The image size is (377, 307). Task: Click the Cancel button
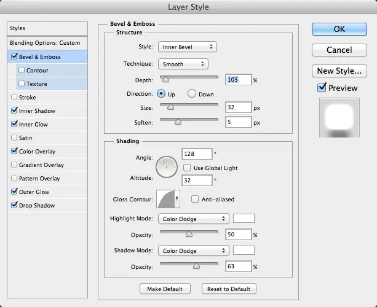[x=339, y=50]
